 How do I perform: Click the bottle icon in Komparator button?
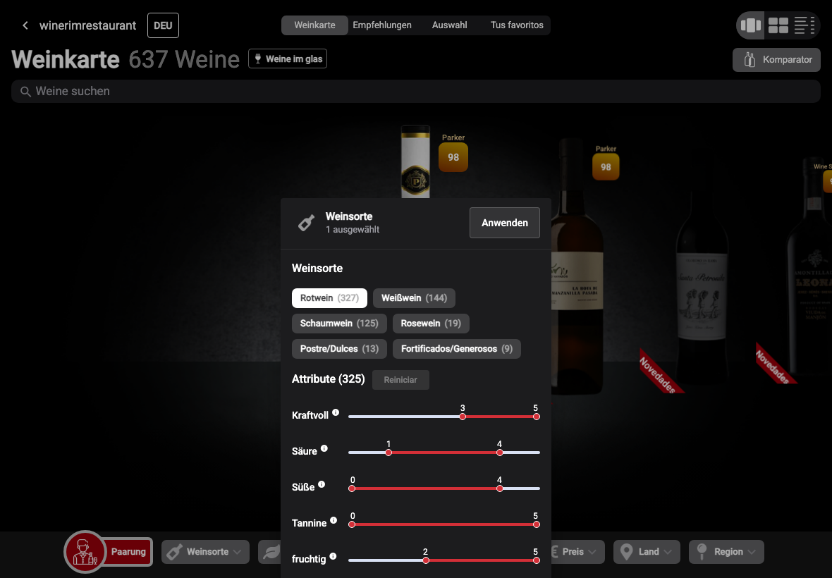click(750, 60)
